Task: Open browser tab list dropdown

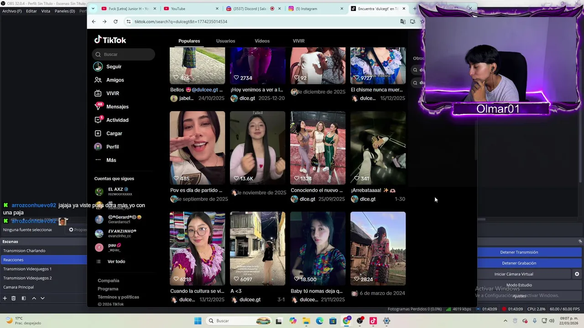Action: (93, 8)
